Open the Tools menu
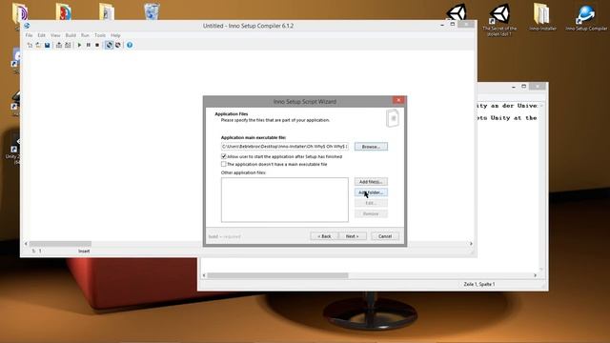The height and width of the screenshot is (343, 610). [100, 35]
